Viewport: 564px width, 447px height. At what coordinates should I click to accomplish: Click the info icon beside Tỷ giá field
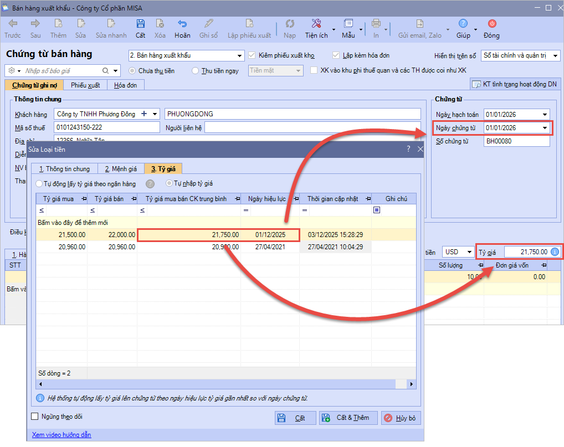555,252
